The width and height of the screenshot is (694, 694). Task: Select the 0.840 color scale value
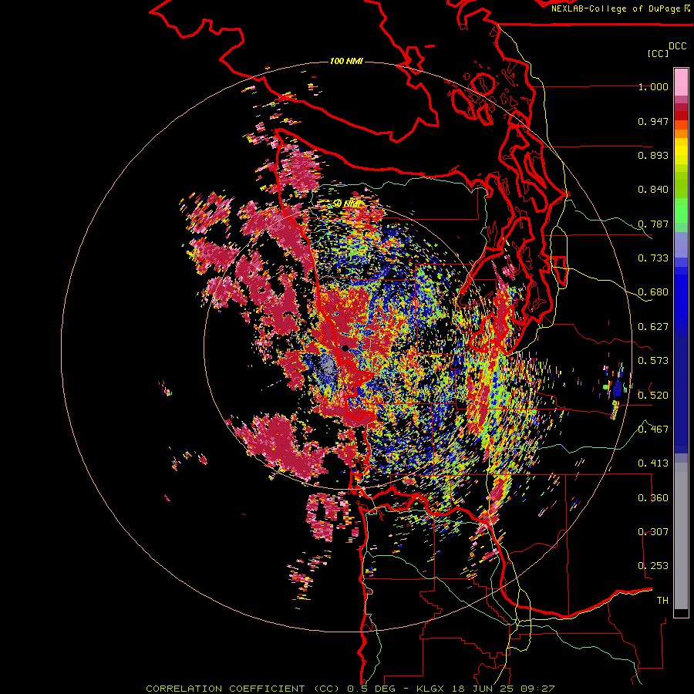point(653,190)
